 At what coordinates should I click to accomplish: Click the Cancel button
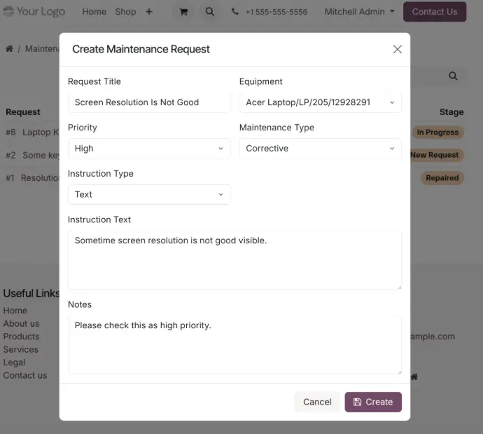click(317, 402)
